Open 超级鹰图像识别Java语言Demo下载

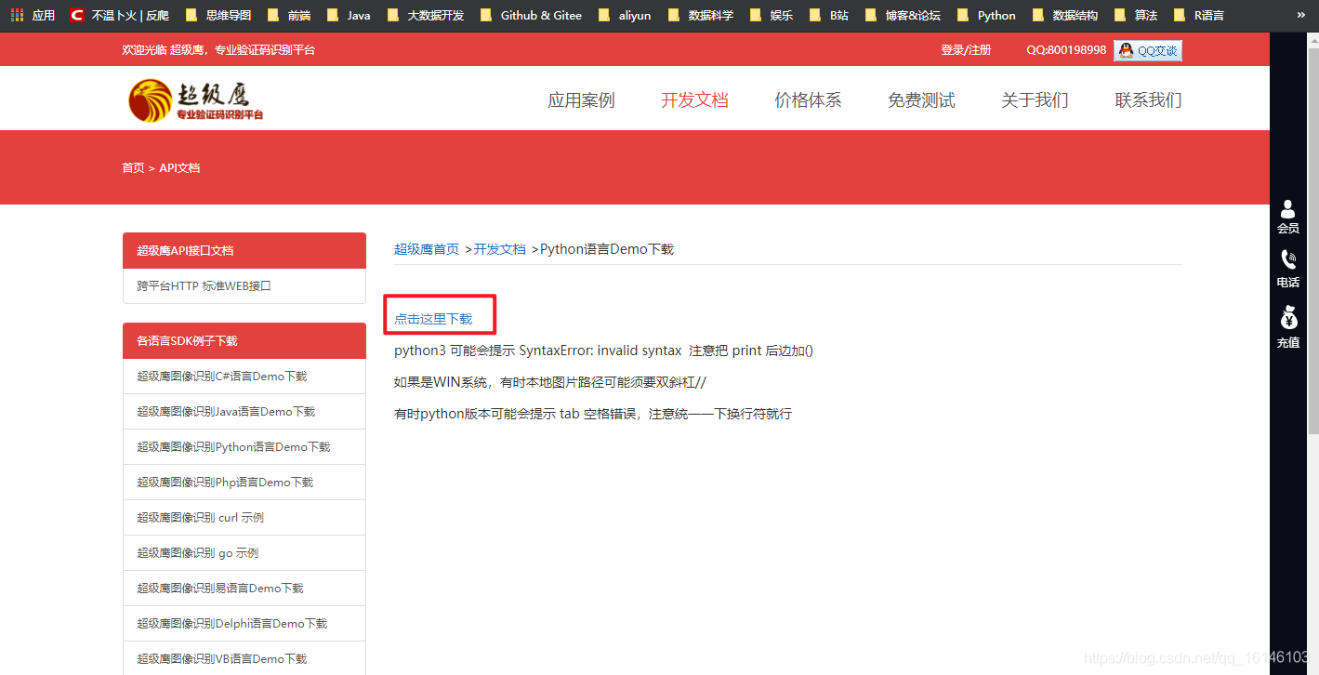(244, 412)
